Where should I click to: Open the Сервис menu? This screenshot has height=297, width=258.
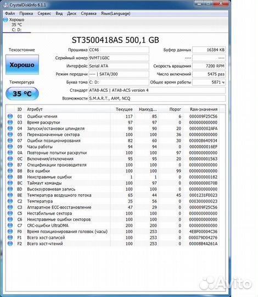pos(44,13)
